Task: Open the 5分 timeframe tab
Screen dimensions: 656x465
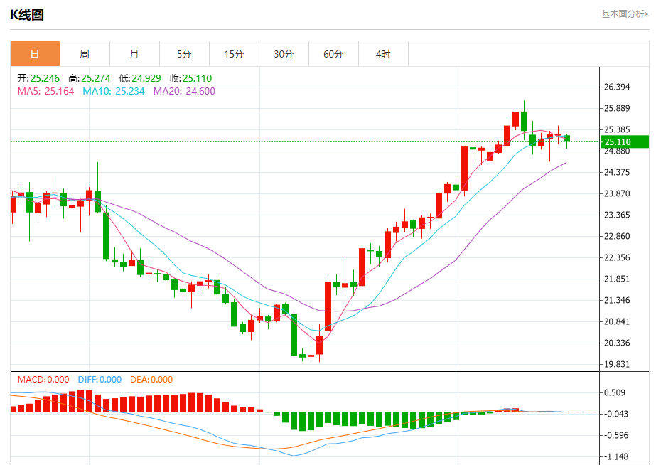Action: (184, 54)
